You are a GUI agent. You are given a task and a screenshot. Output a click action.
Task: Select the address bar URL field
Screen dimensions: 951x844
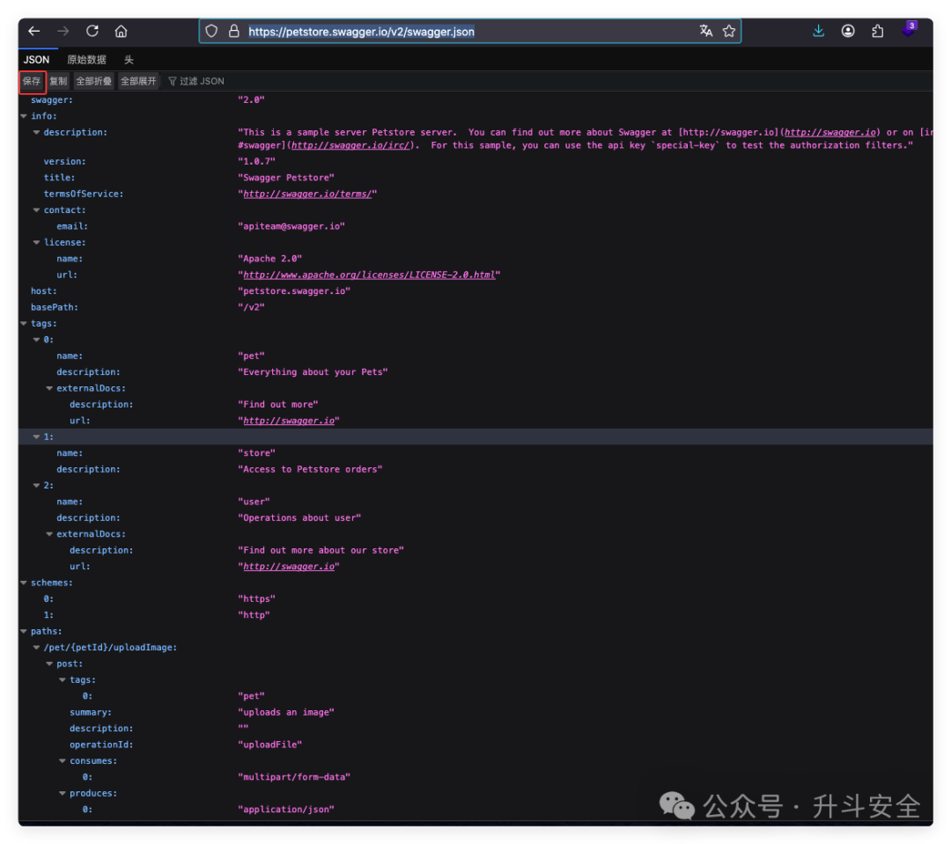click(470, 32)
